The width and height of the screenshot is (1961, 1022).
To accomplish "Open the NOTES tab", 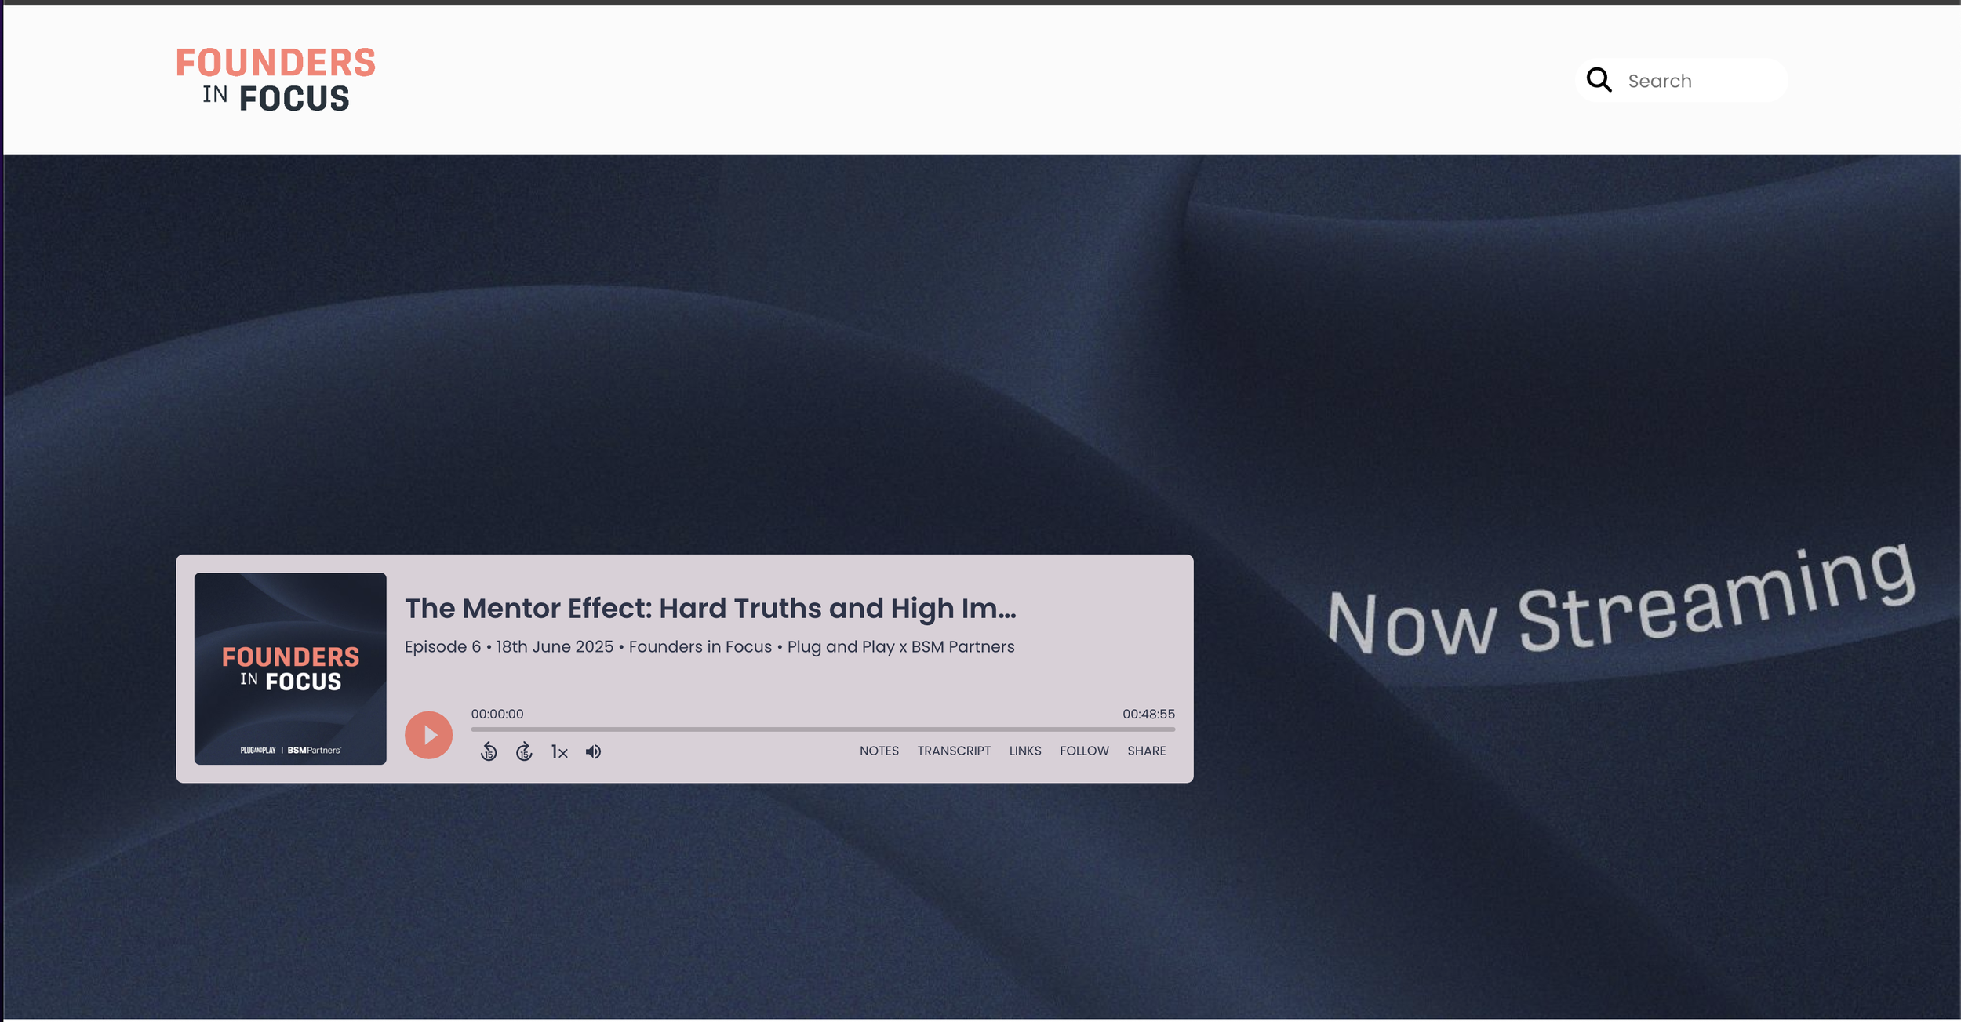I will click(879, 751).
